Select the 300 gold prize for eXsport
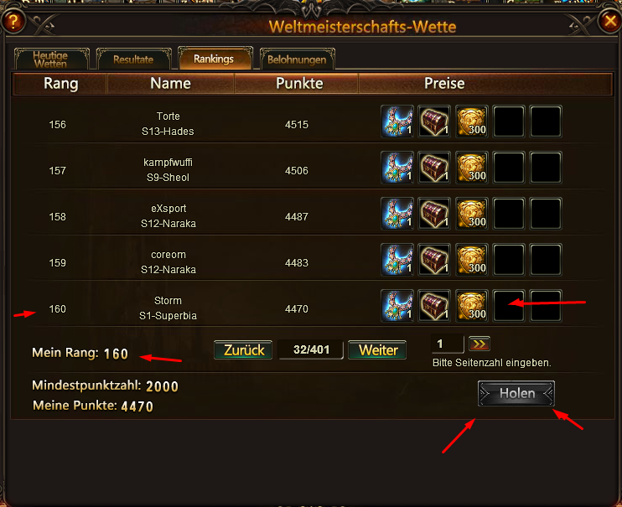Viewport: 622px width, 507px height. 472,214
